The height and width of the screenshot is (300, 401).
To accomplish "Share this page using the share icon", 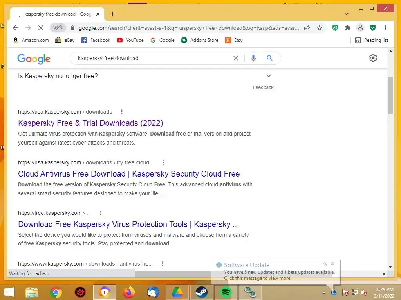I will tap(307, 28).
